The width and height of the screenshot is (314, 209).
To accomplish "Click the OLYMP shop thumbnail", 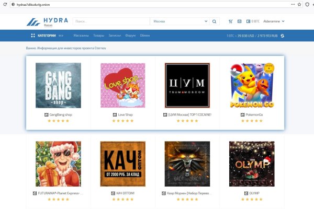I will click(x=251, y=164).
